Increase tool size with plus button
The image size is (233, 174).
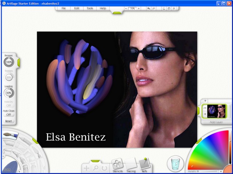tap(19, 171)
